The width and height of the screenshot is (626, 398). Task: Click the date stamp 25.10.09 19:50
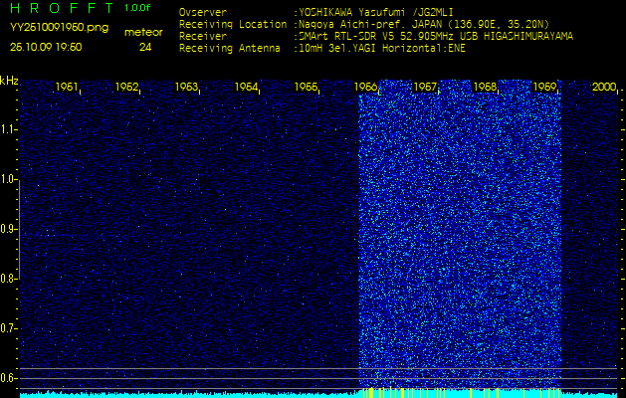[x=46, y=47]
